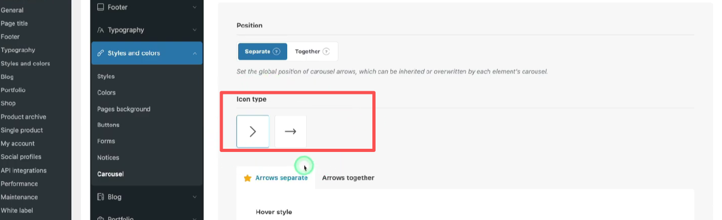Set arrow position to Together
Screen dimensions: 722x220
tap(307, 52)
